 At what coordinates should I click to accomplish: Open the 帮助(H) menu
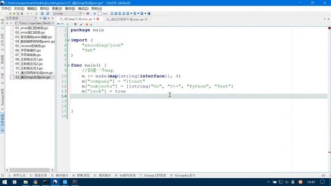pos(97,8)
